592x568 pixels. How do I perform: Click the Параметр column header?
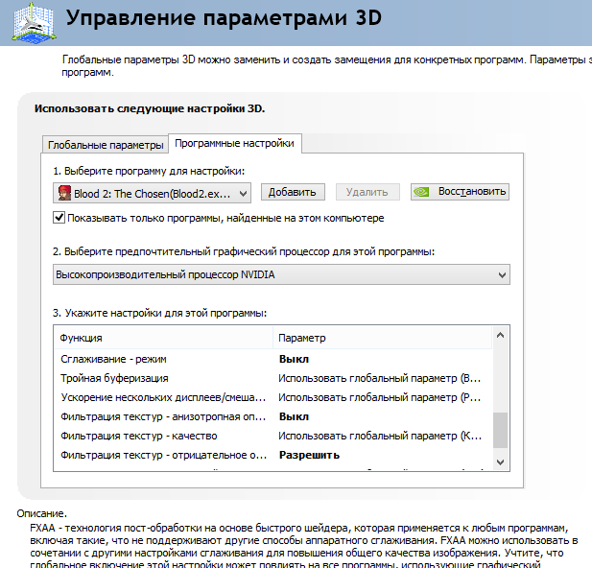point(383,338)
